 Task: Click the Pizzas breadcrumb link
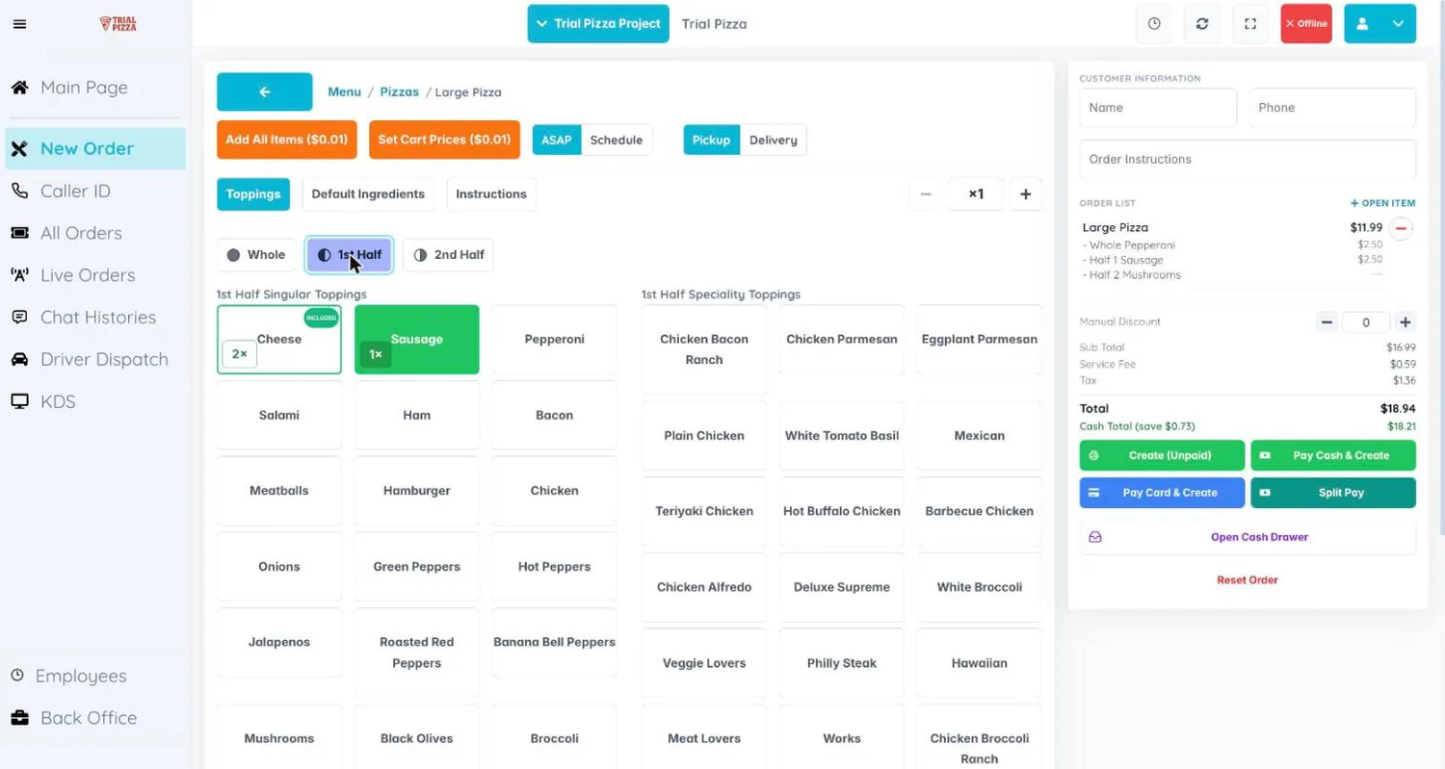coord(399,92)
